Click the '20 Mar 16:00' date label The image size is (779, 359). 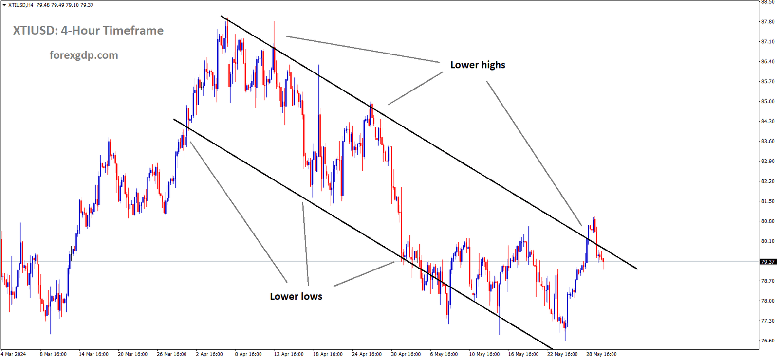[132, 354]
